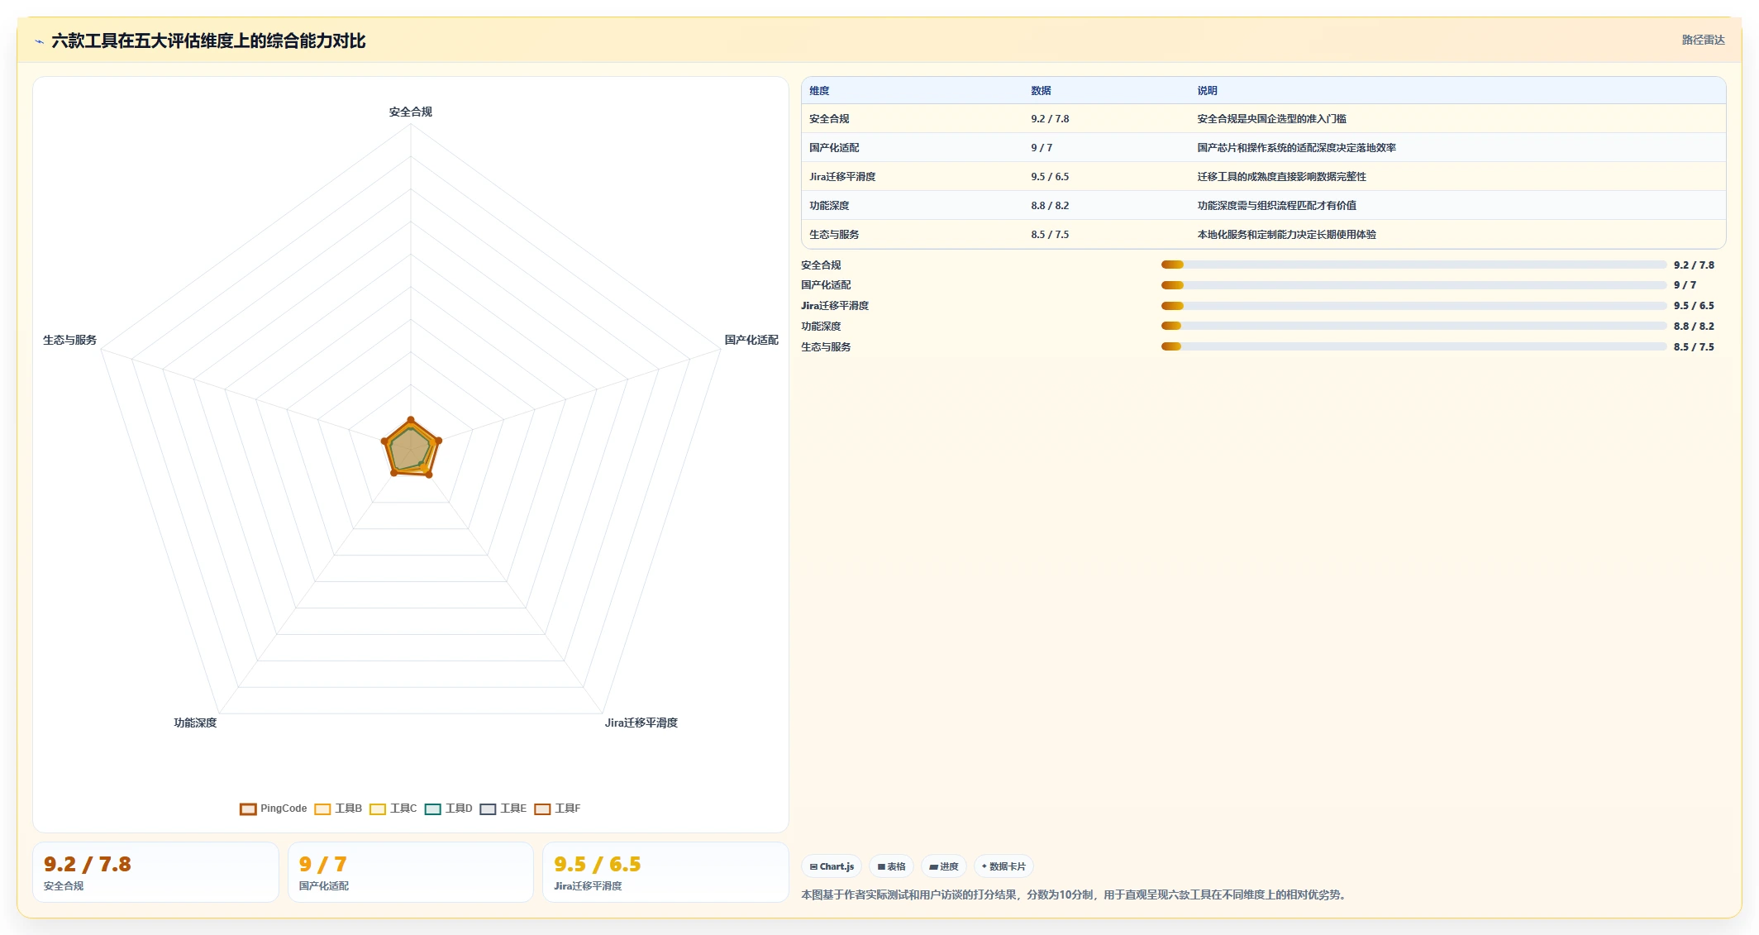Click description 功能深度需与组织流程匹配才有价值
This screenshot has width=1759, height=935.
pos(1276,206)
